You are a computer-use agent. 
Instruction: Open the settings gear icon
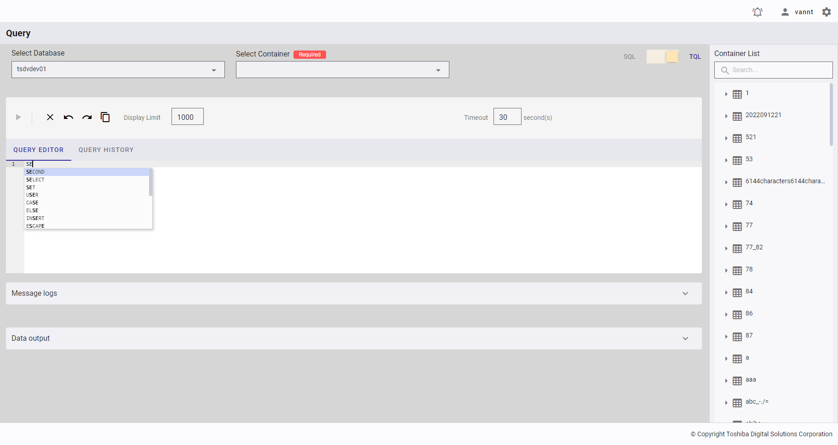tap(827, 12)
